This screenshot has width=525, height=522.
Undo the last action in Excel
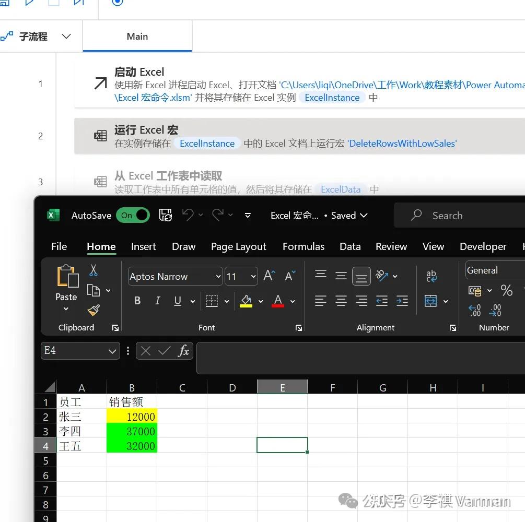point(188,215)
